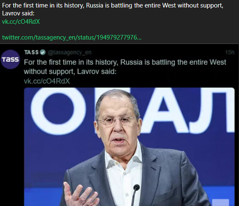Click the top message's first text line
Image resolution: width=239 pixels, height=206 pixels.
pos(113,5)
